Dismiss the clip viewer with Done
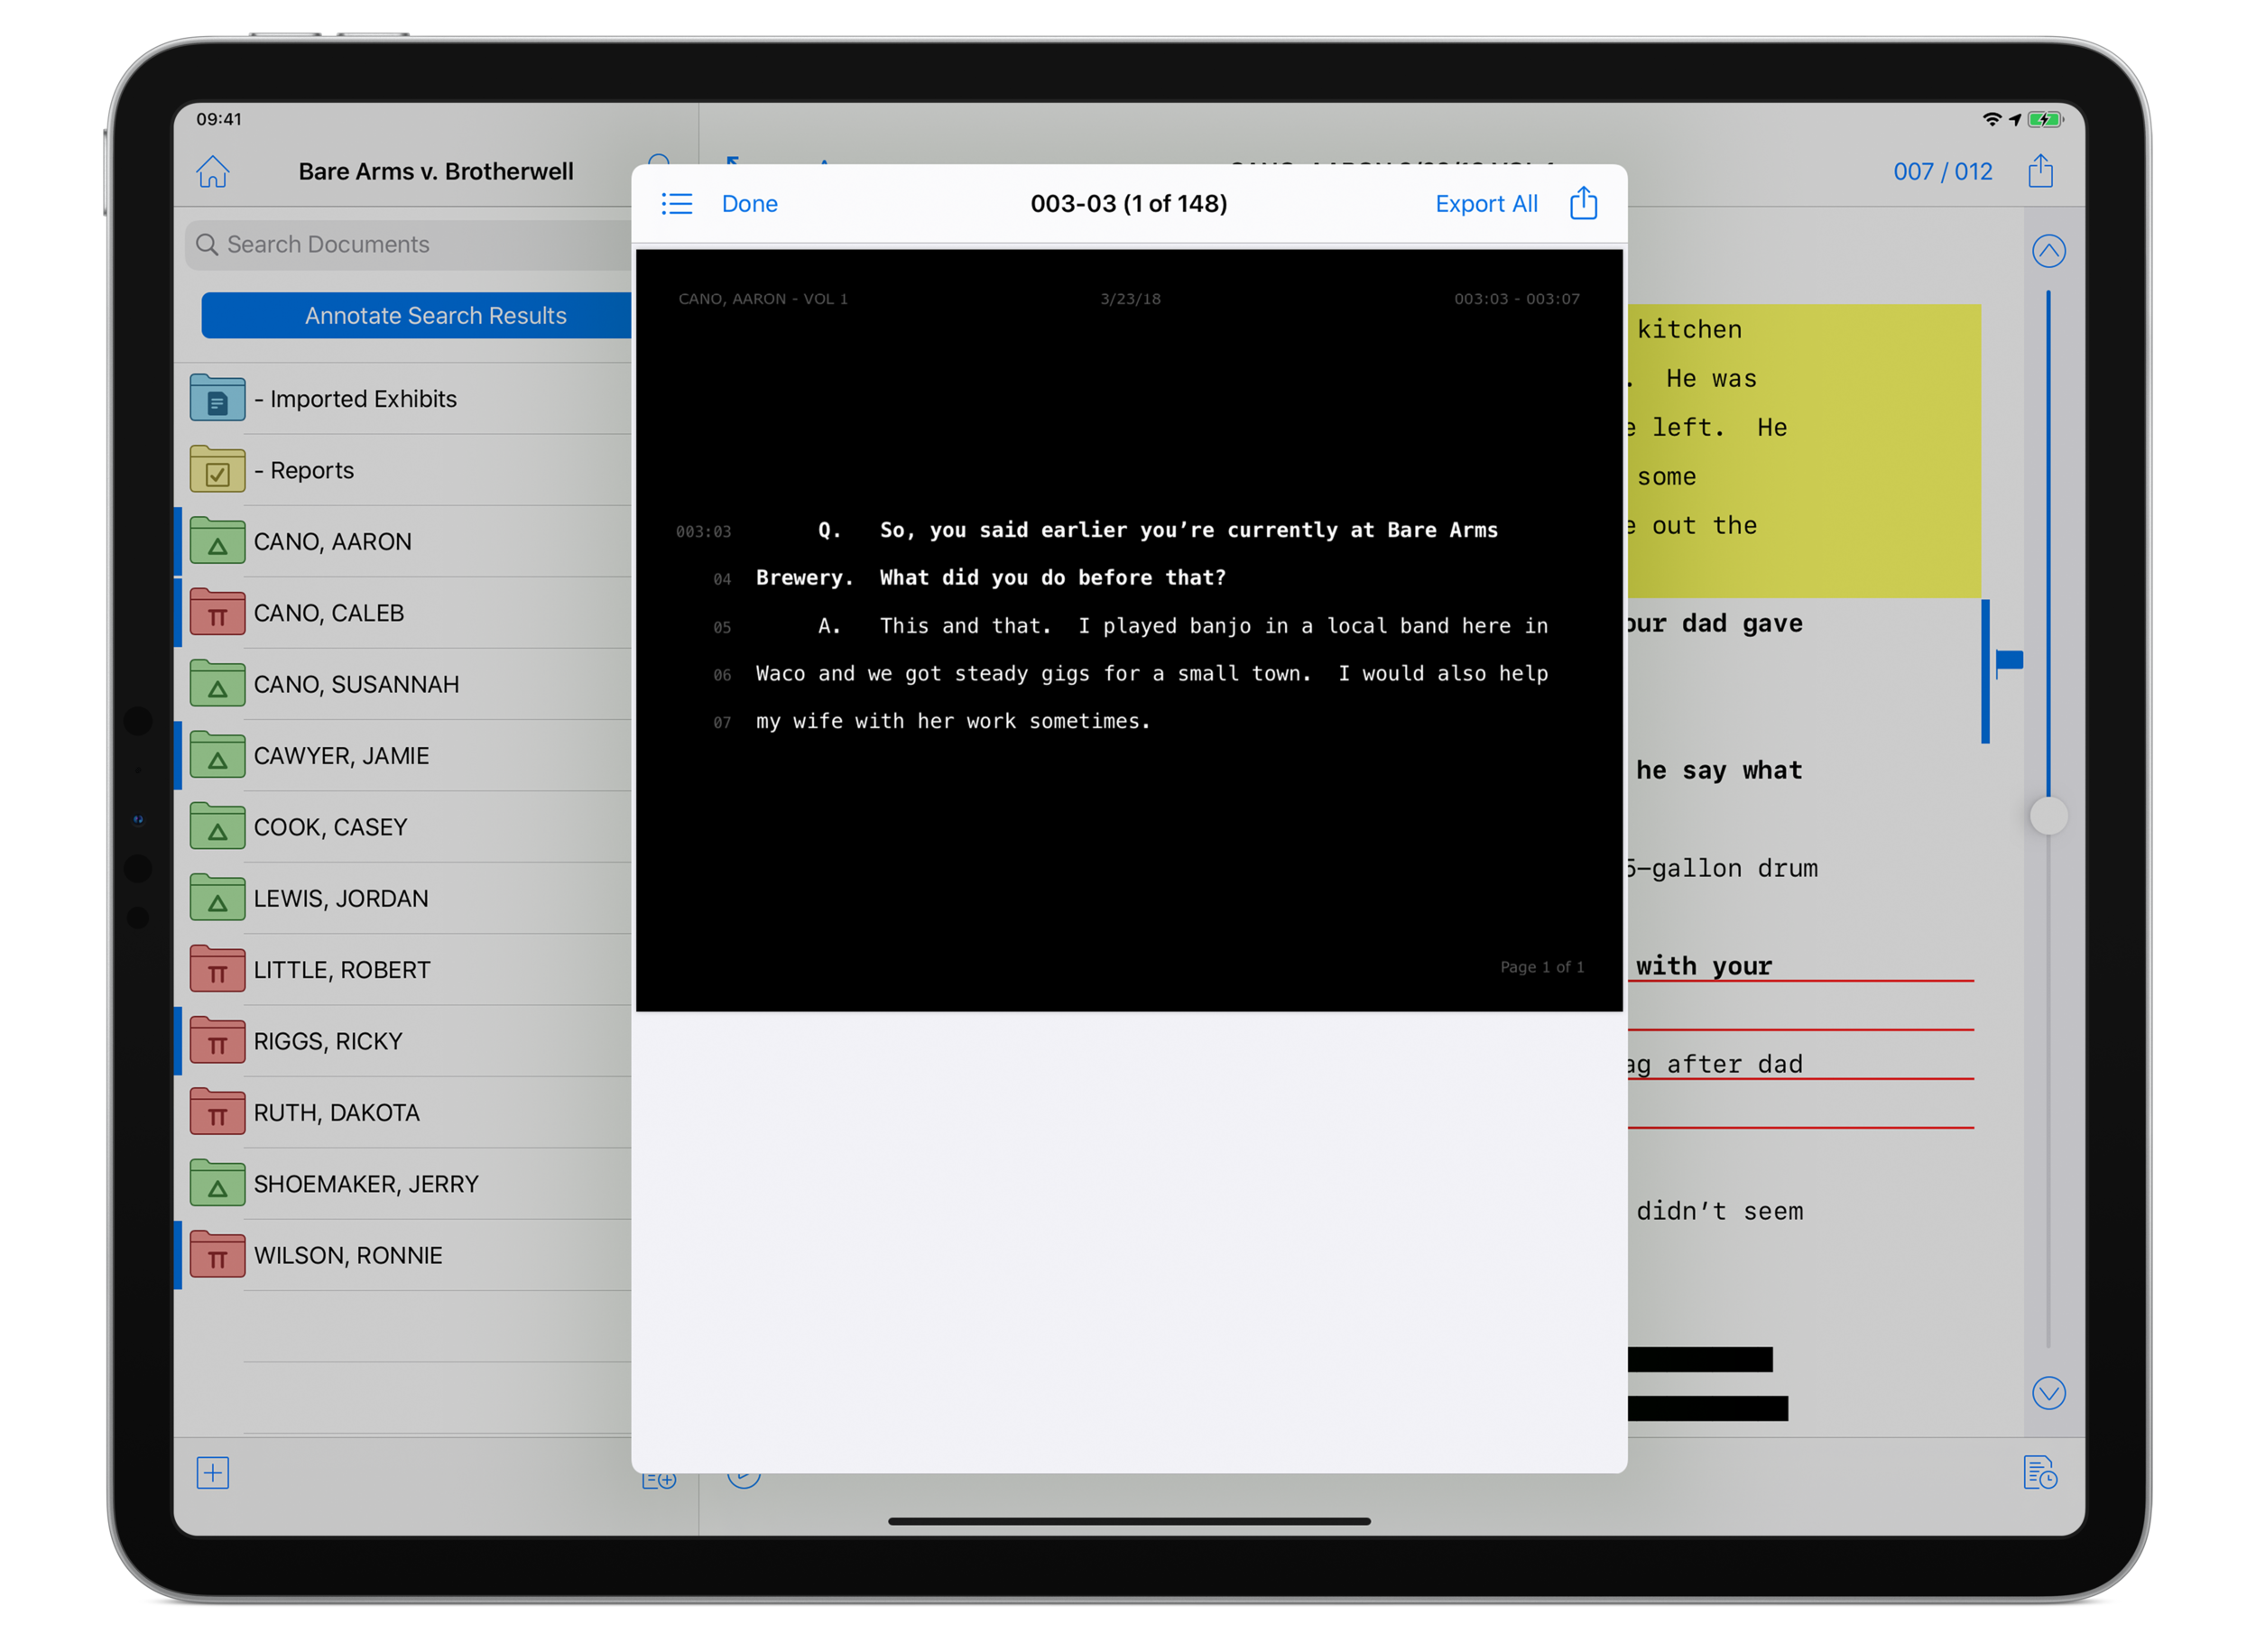Viewport: 2256px width, 1652px height. 749,203
